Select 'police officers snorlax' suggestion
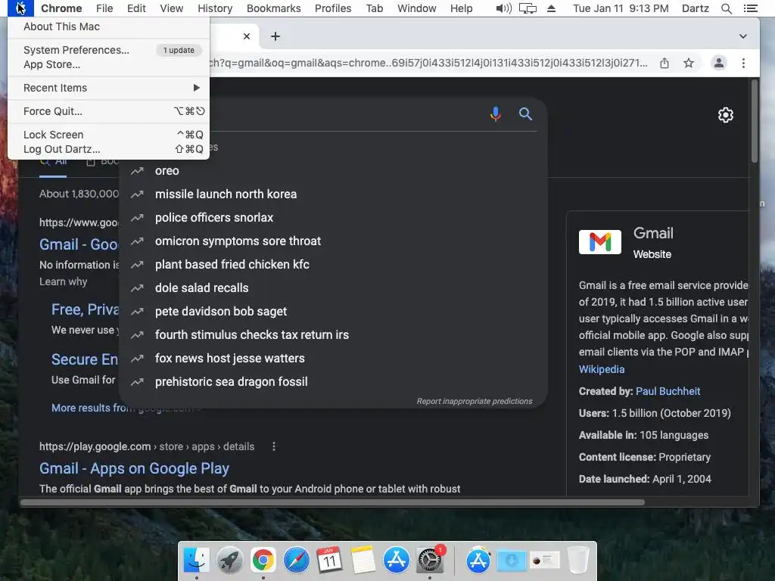775x581 pixels. pos(333,218)
